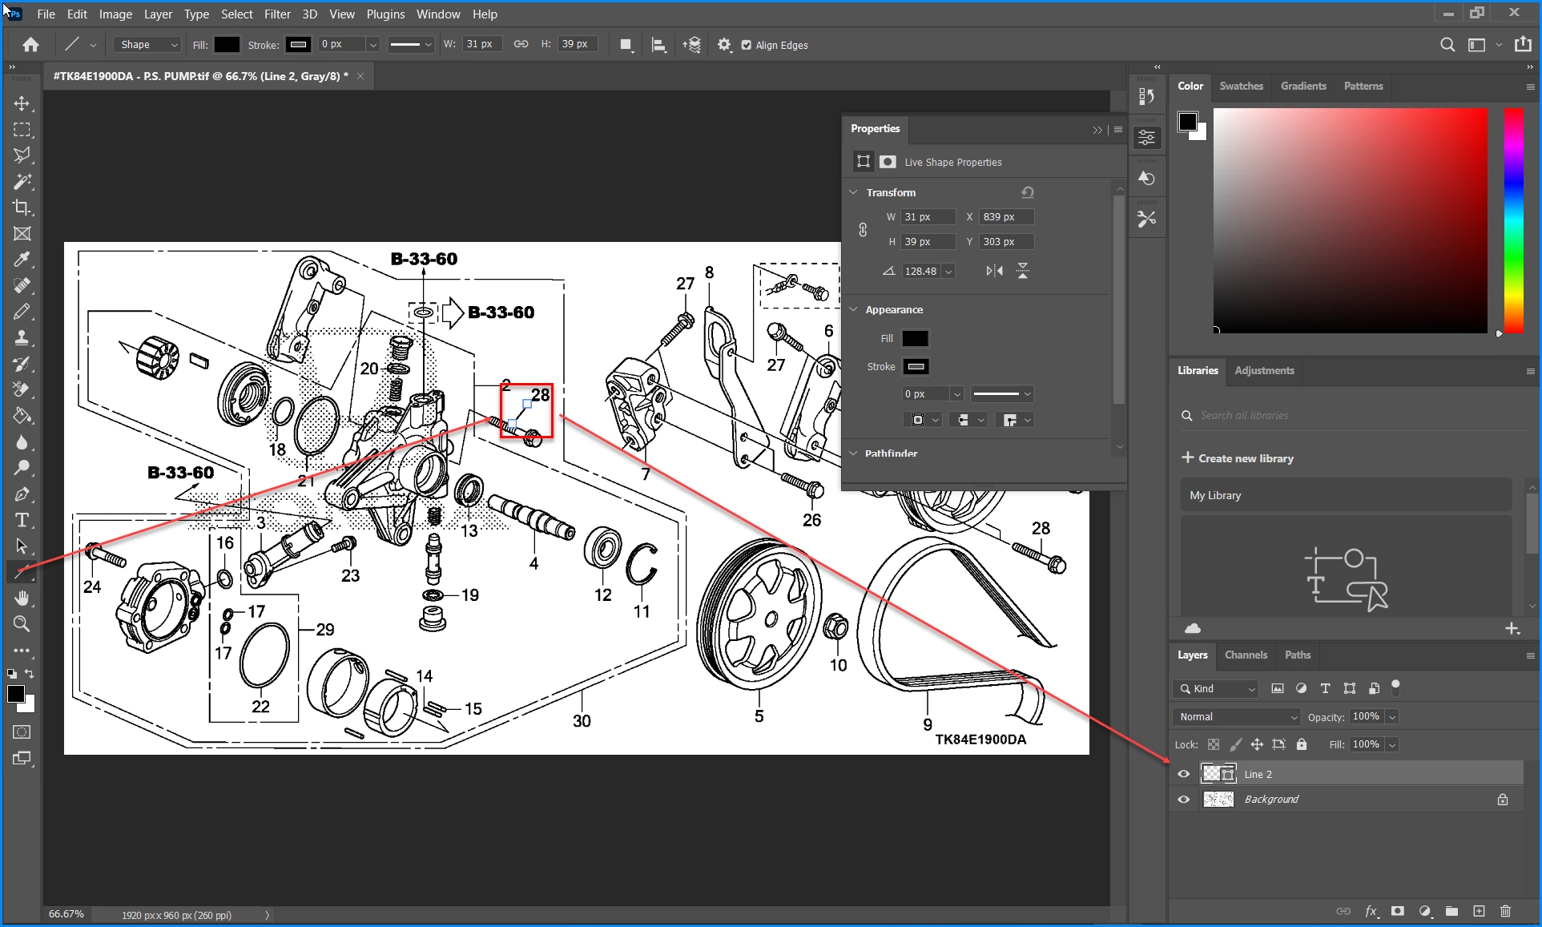Select the Crop tool
Viewport: 1542px width, 927px height.
point(22,208)
